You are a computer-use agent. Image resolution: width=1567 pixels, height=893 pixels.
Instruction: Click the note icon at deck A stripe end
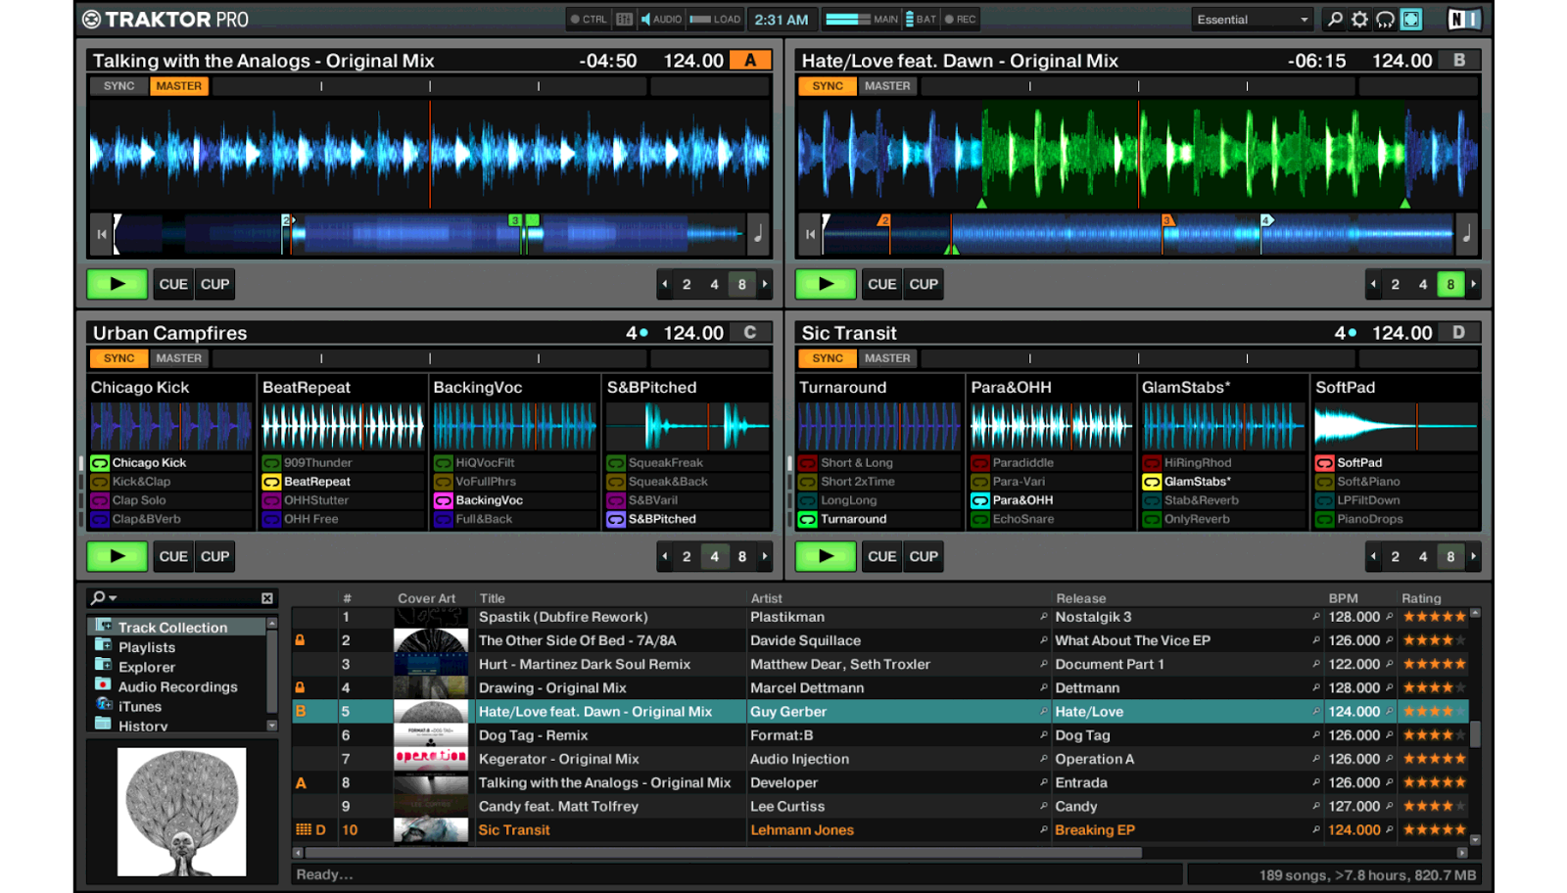(x=758, y=234)
